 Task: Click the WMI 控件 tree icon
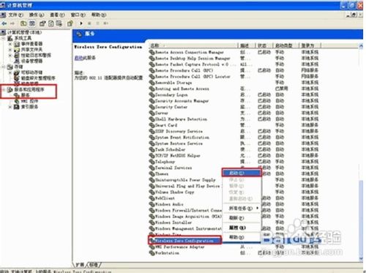17,101
